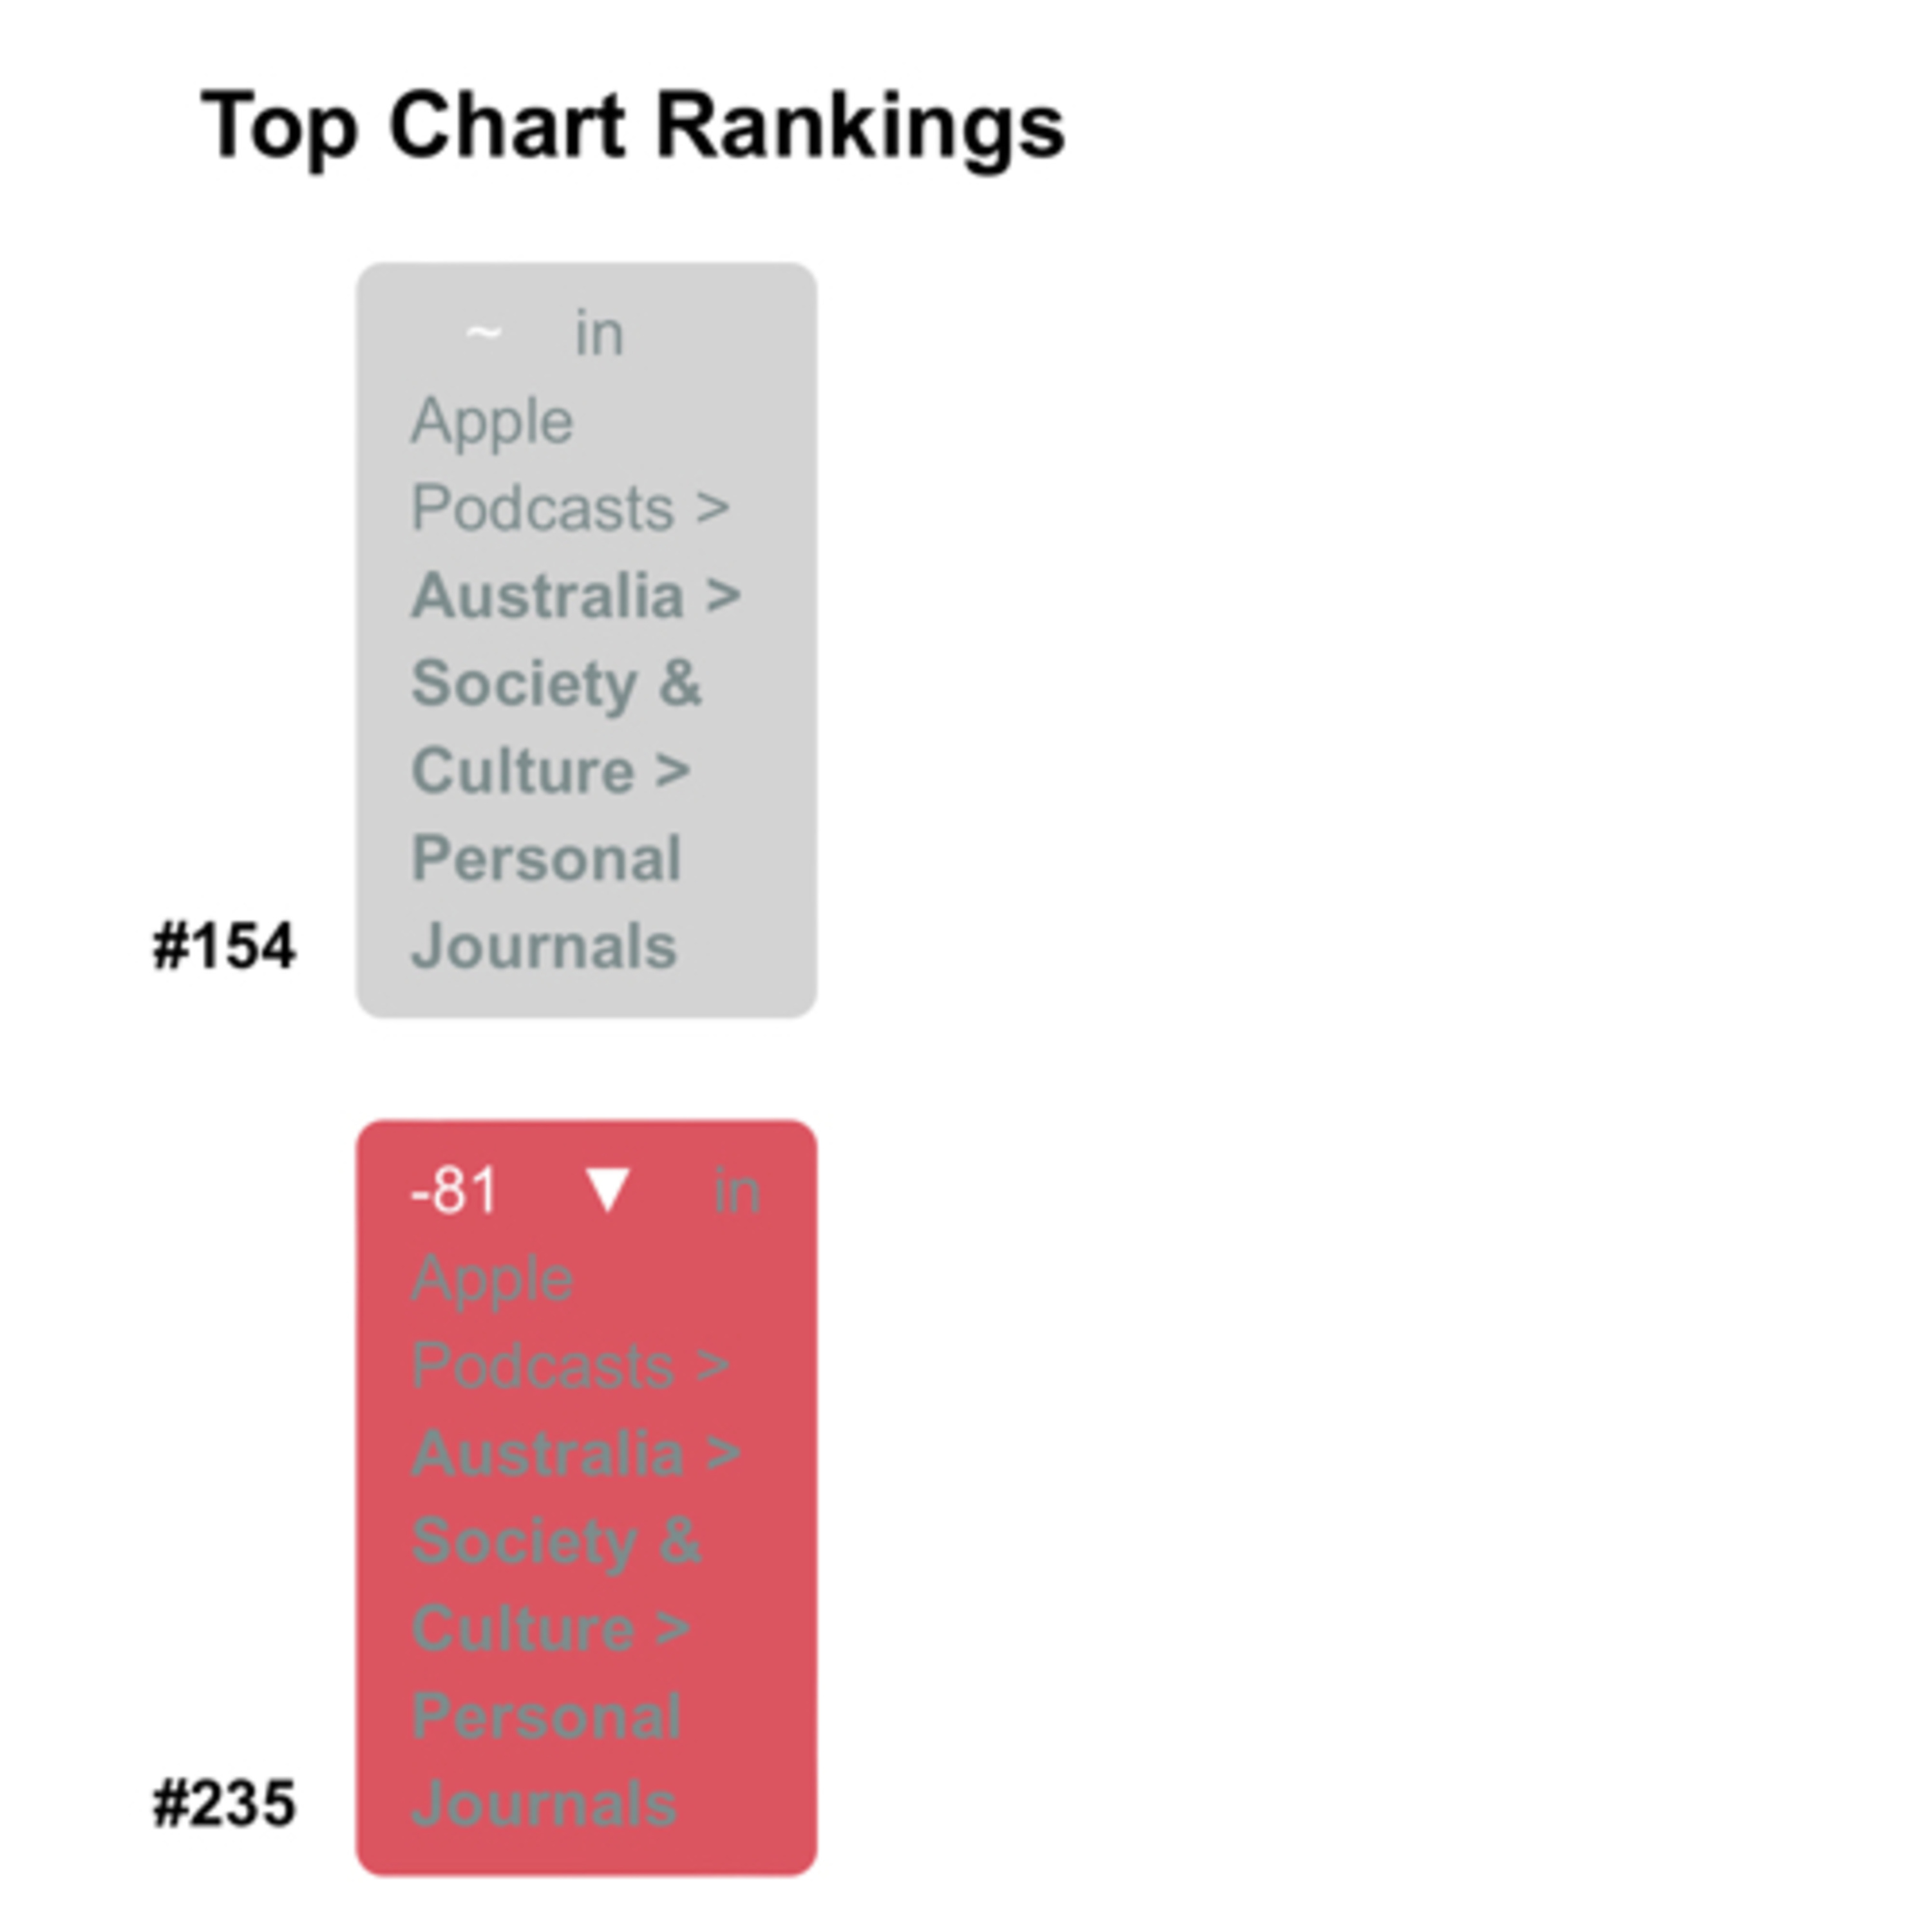Click Apple text in the red card
This screenshot has width=1932, height=1932.
[492, 1279]
